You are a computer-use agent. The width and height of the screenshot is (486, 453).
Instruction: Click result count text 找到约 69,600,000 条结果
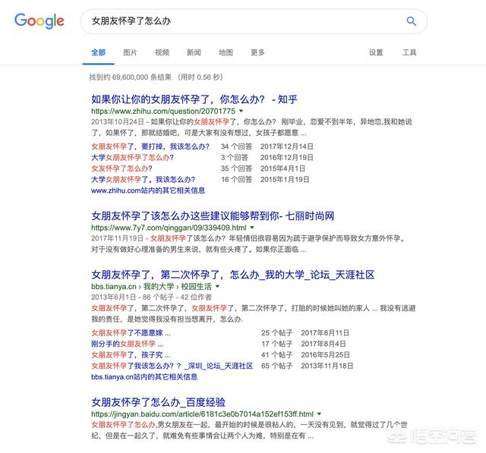click(130, 77)
